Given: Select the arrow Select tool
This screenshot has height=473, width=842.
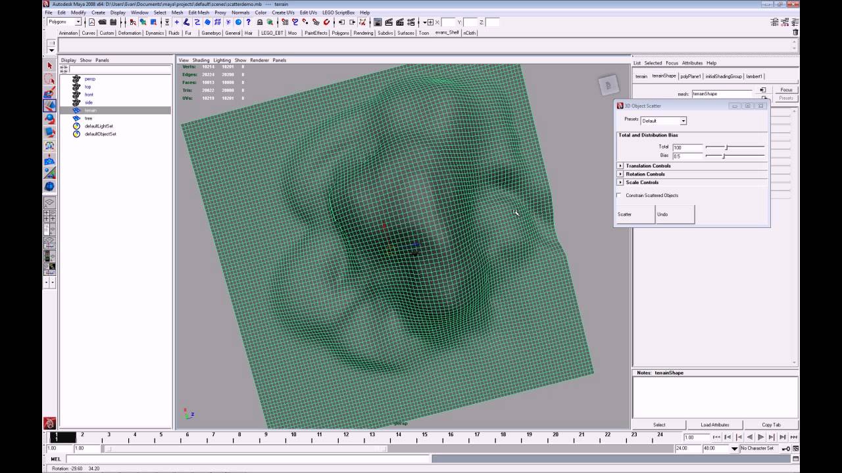Looking at the screenshot, I should point(49,66).
